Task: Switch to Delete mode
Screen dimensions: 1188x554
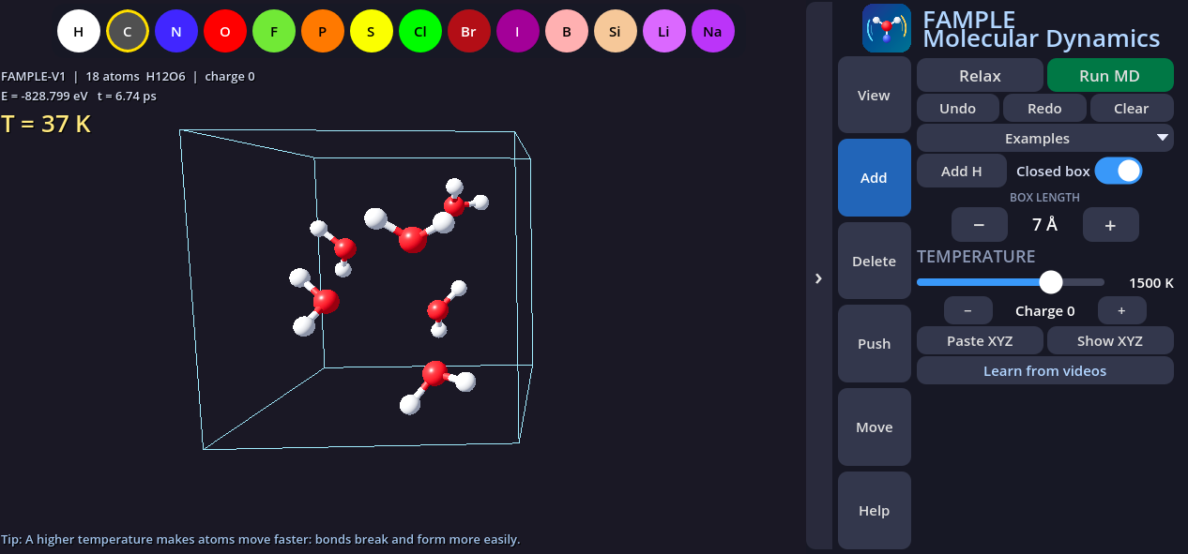Action: click(874, 261)
